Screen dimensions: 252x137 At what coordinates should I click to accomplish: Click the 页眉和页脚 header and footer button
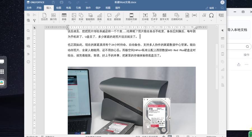tap(131, 17)
